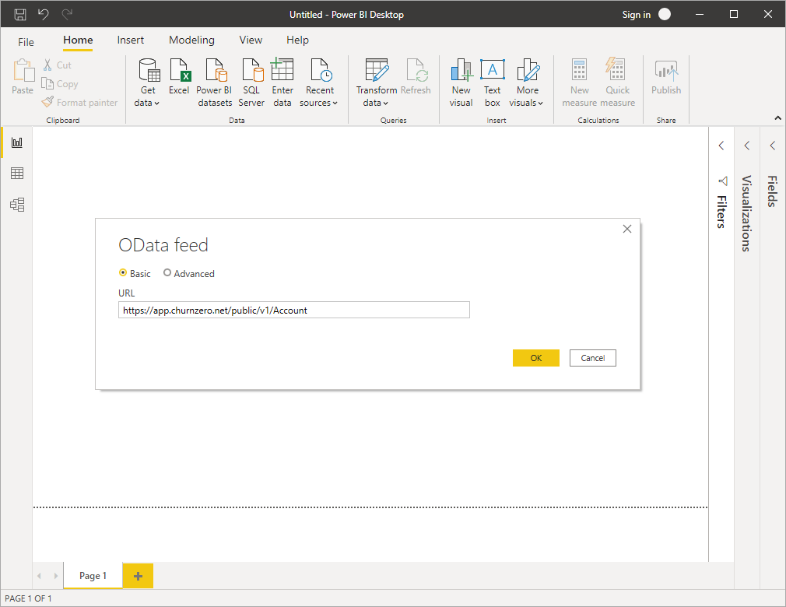The height and width of the screenshot is (607, 786).
Task: Click the Fields pane label
Action: pyautogui.click(x=773, y=191)
